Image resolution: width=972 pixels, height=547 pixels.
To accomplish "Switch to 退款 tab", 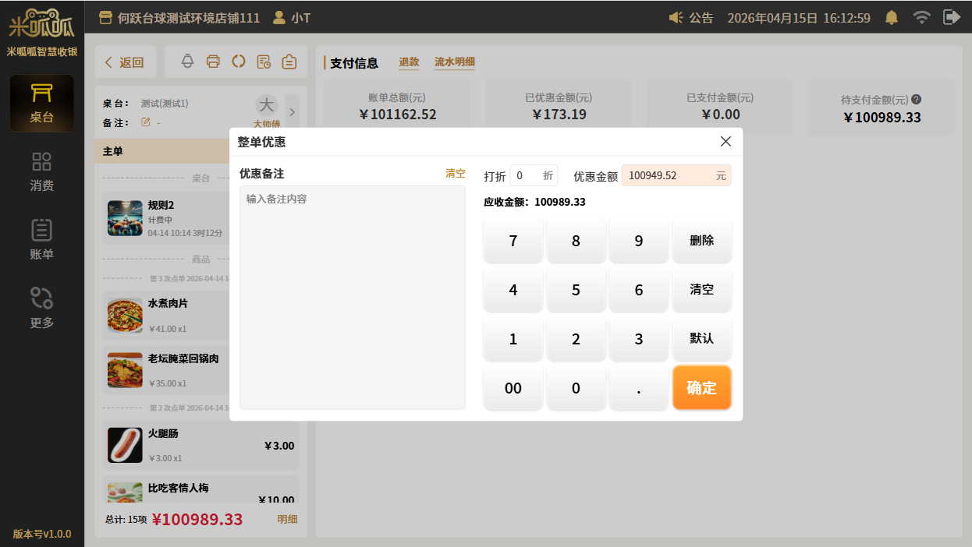I will click(409, 62).
